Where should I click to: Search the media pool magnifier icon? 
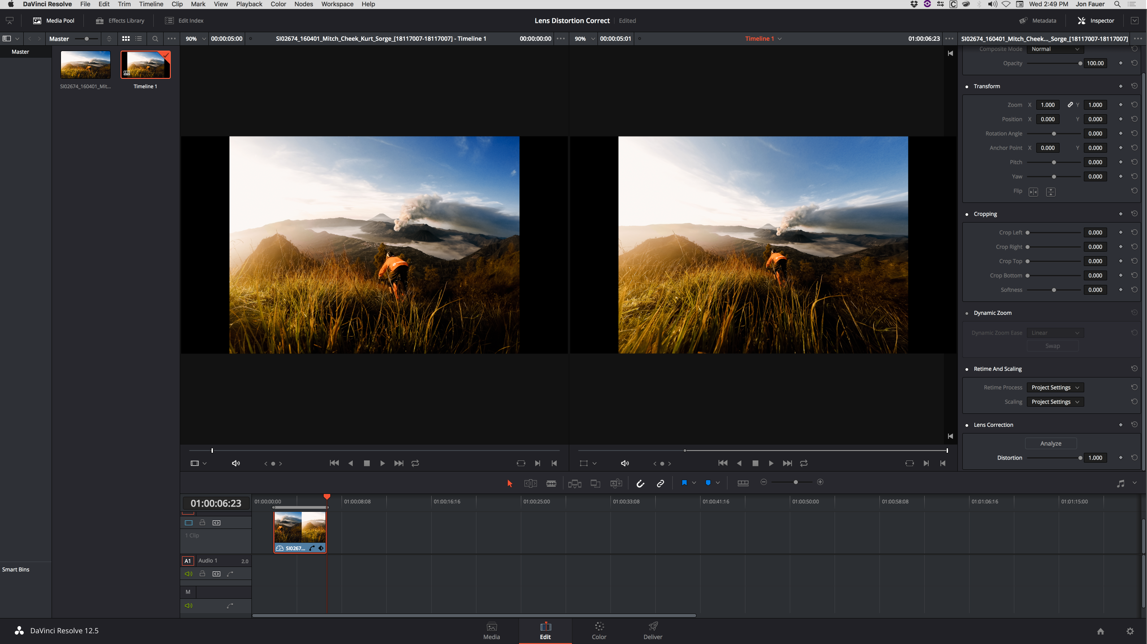tap(155, 39)
